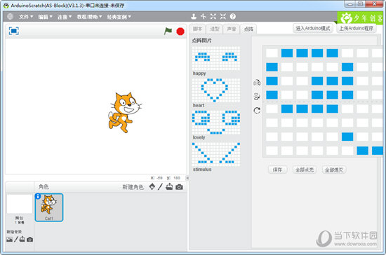Select the lovely dot-matrix picture
Screen dimensions: 386x255
point(216,123)
